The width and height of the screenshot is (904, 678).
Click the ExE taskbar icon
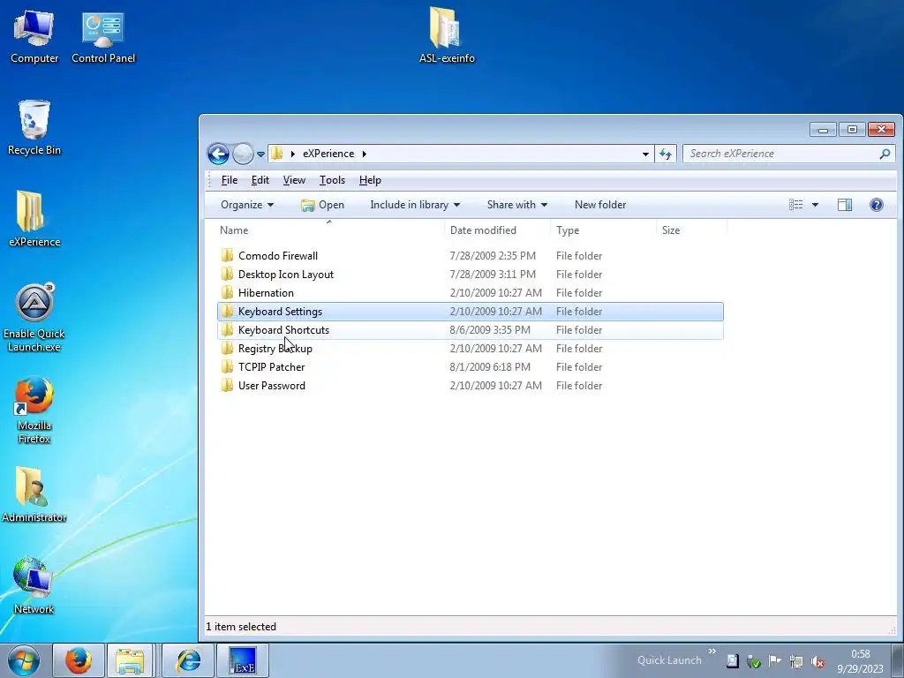tap(242, 660)
